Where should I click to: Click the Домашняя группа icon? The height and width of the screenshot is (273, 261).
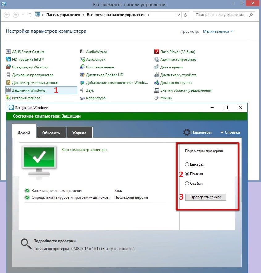coord(157,83)
